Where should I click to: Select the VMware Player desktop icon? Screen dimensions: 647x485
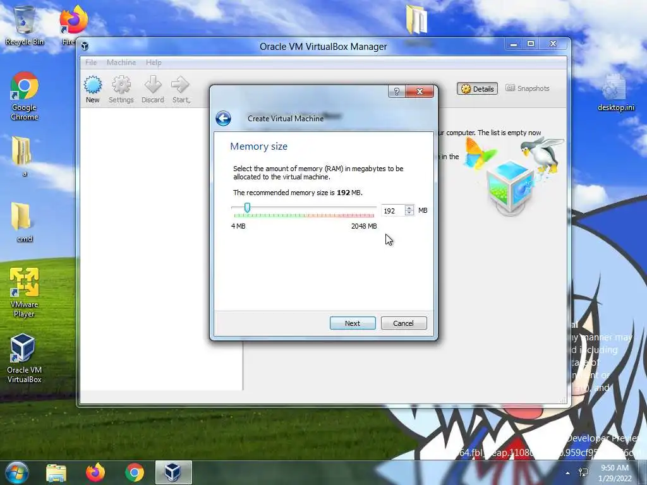pos(25,293)
